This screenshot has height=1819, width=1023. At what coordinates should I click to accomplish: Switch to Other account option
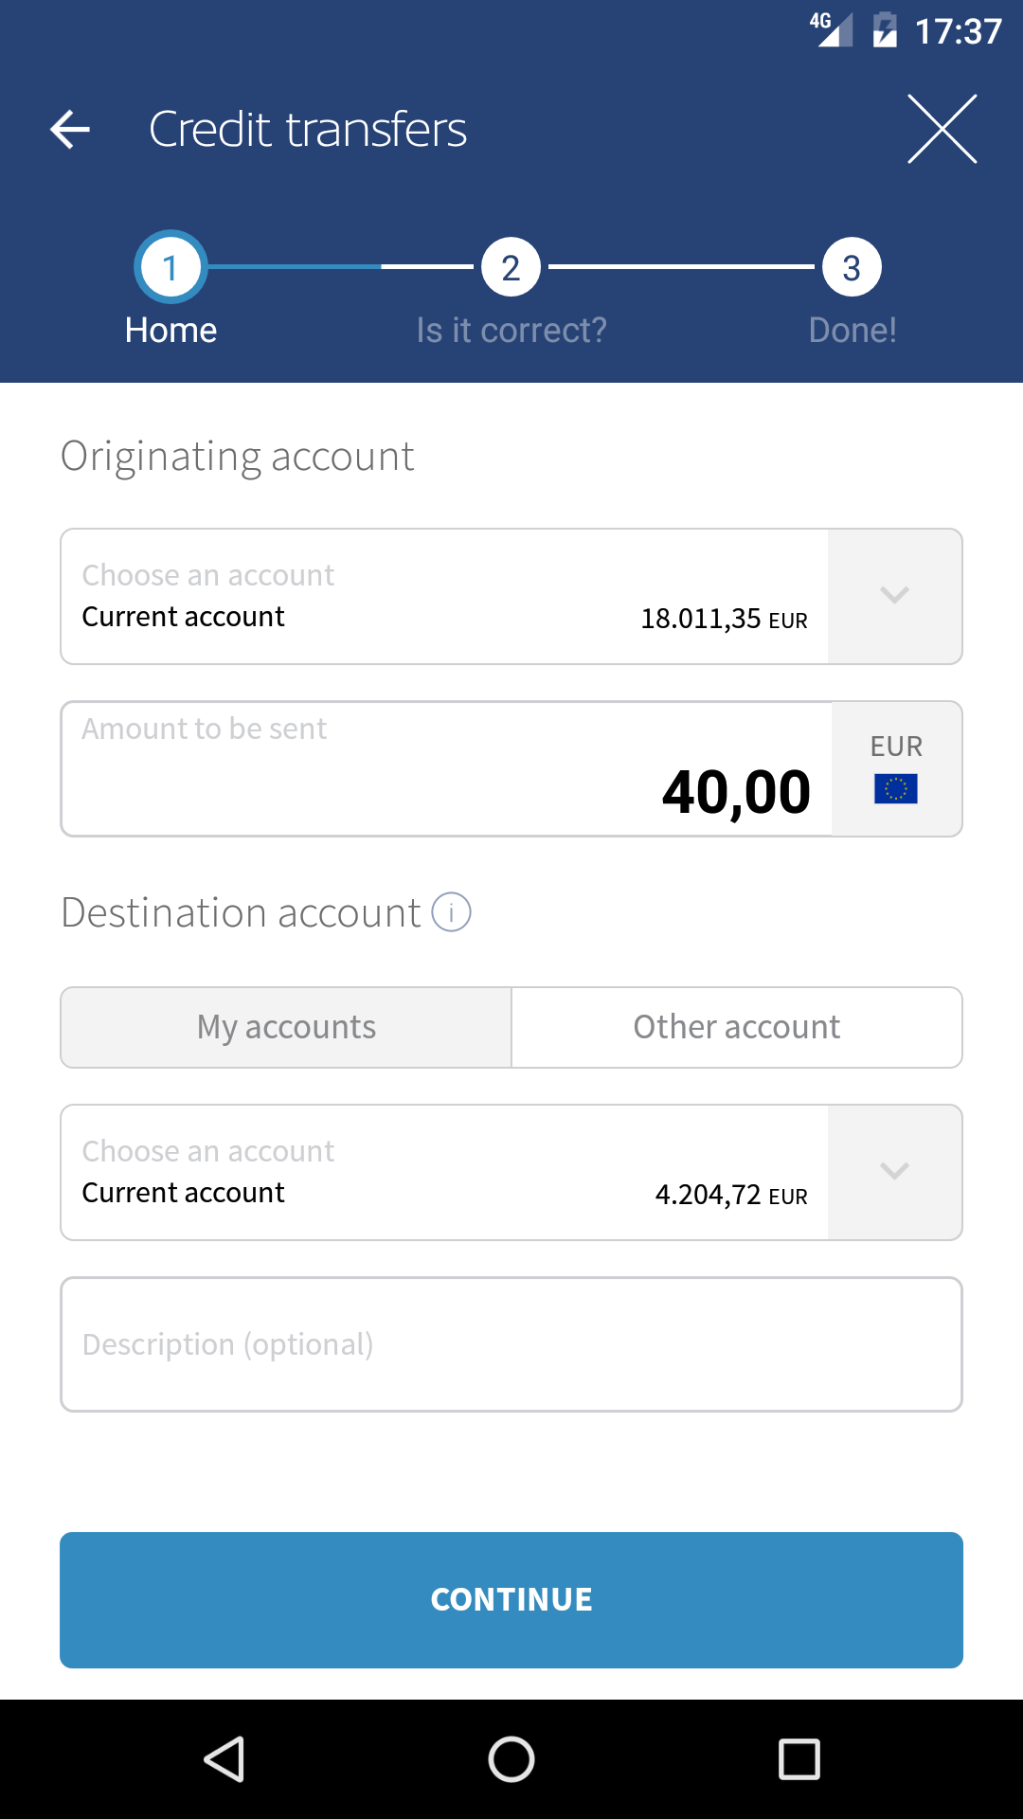click(736, 1028)
